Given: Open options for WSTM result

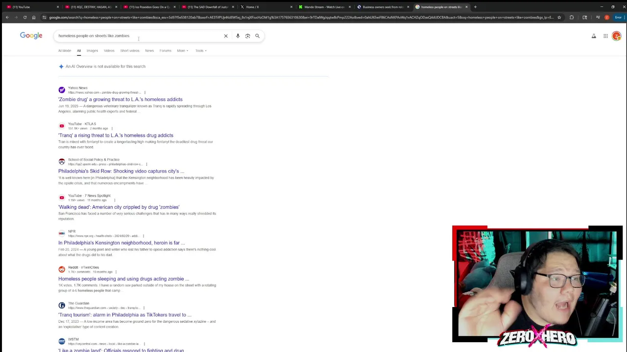Looking at the screenshot, I should click(144, 344).
